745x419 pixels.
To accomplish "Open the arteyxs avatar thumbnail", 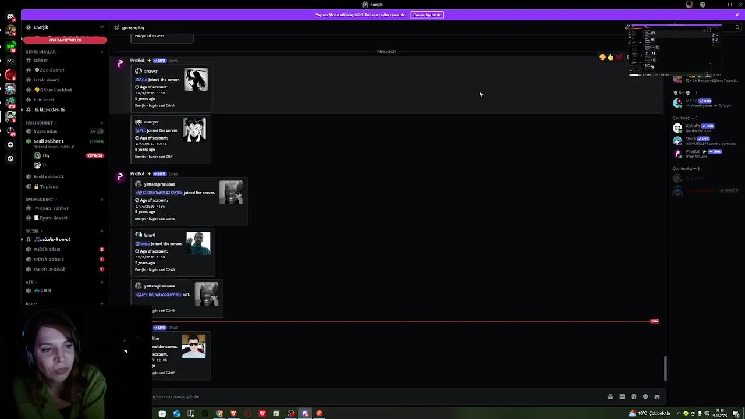I will pos(196,79).
